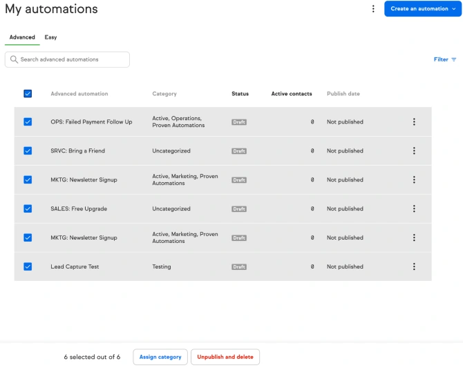This screenshot has width=463, height=370.
Task: Click the Assign category button
Action: click(x=160, y=357)
